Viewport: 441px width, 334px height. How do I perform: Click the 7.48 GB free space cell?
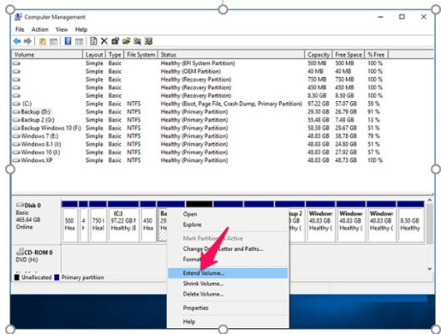[x=344, y=120]
